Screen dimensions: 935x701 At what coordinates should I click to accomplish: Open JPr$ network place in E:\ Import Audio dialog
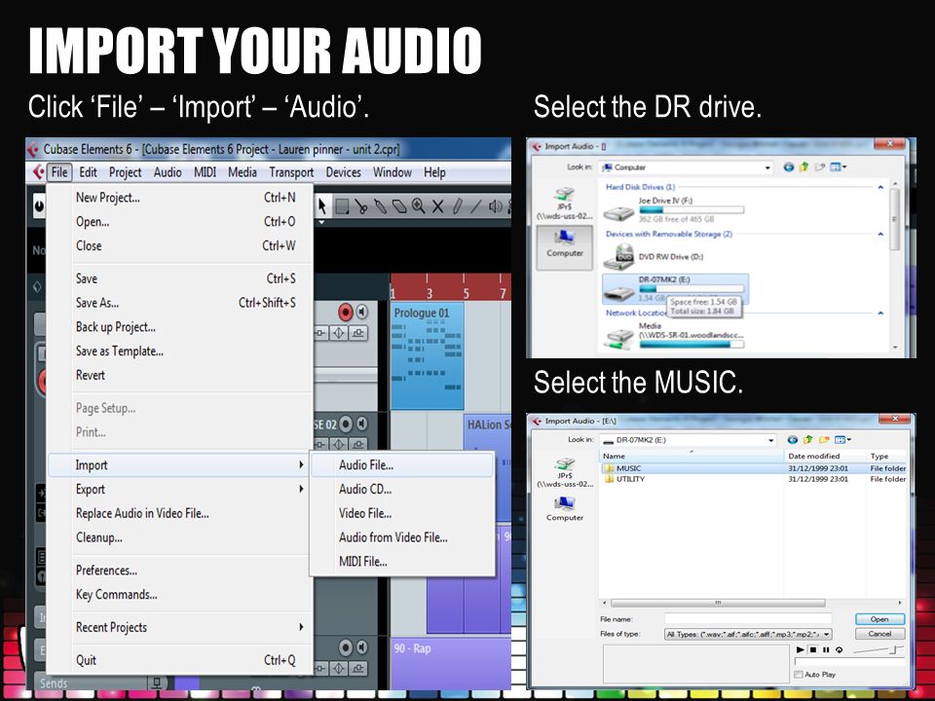tap(565, 473)
